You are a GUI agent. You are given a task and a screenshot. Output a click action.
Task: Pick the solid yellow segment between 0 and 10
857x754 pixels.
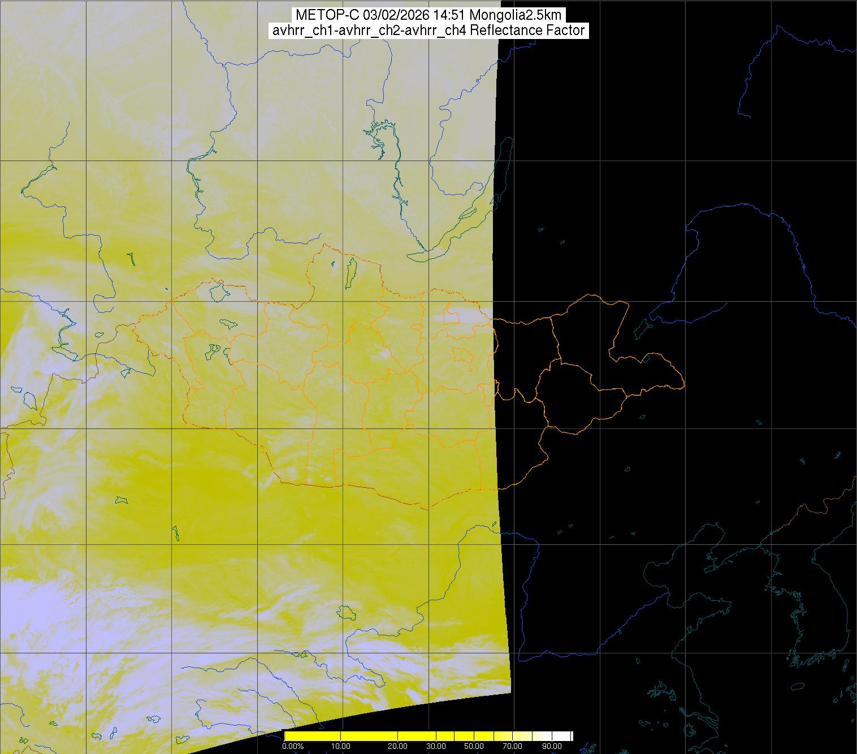click(x=313, y=736)
